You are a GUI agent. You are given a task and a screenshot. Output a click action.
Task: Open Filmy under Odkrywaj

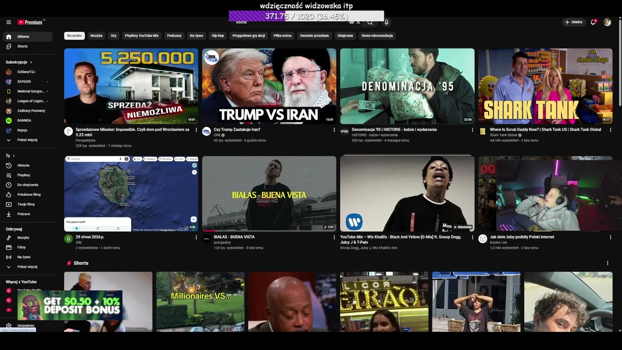click(x=28, y=247)
